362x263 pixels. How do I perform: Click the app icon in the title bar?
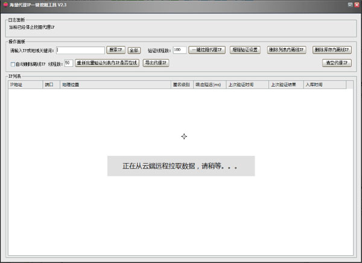tap(5, 5)
